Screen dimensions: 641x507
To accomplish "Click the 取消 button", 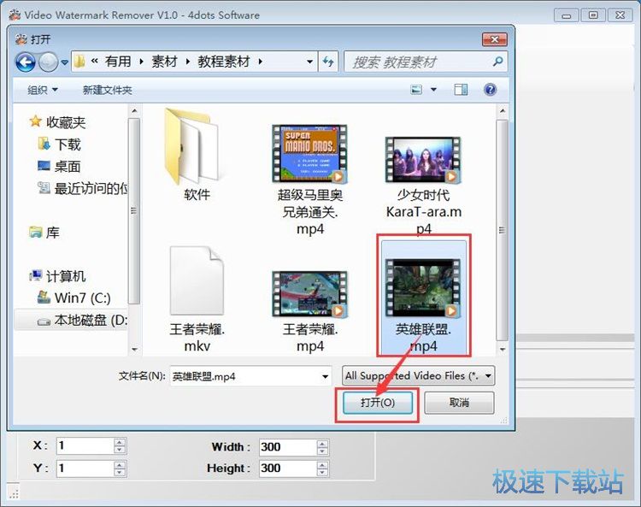I will 459,403.
